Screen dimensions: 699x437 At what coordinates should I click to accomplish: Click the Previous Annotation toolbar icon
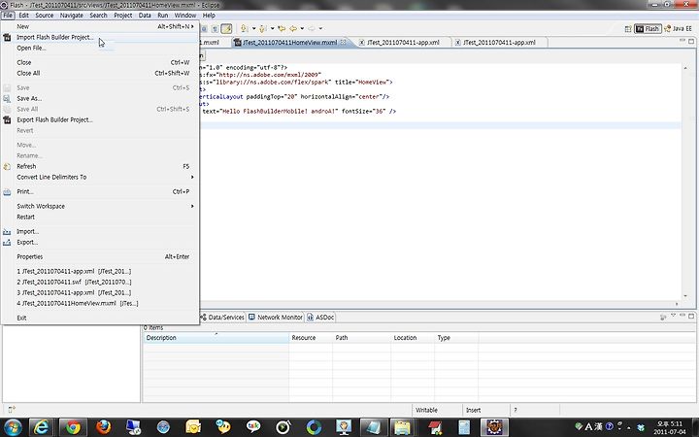coord(263,28)
